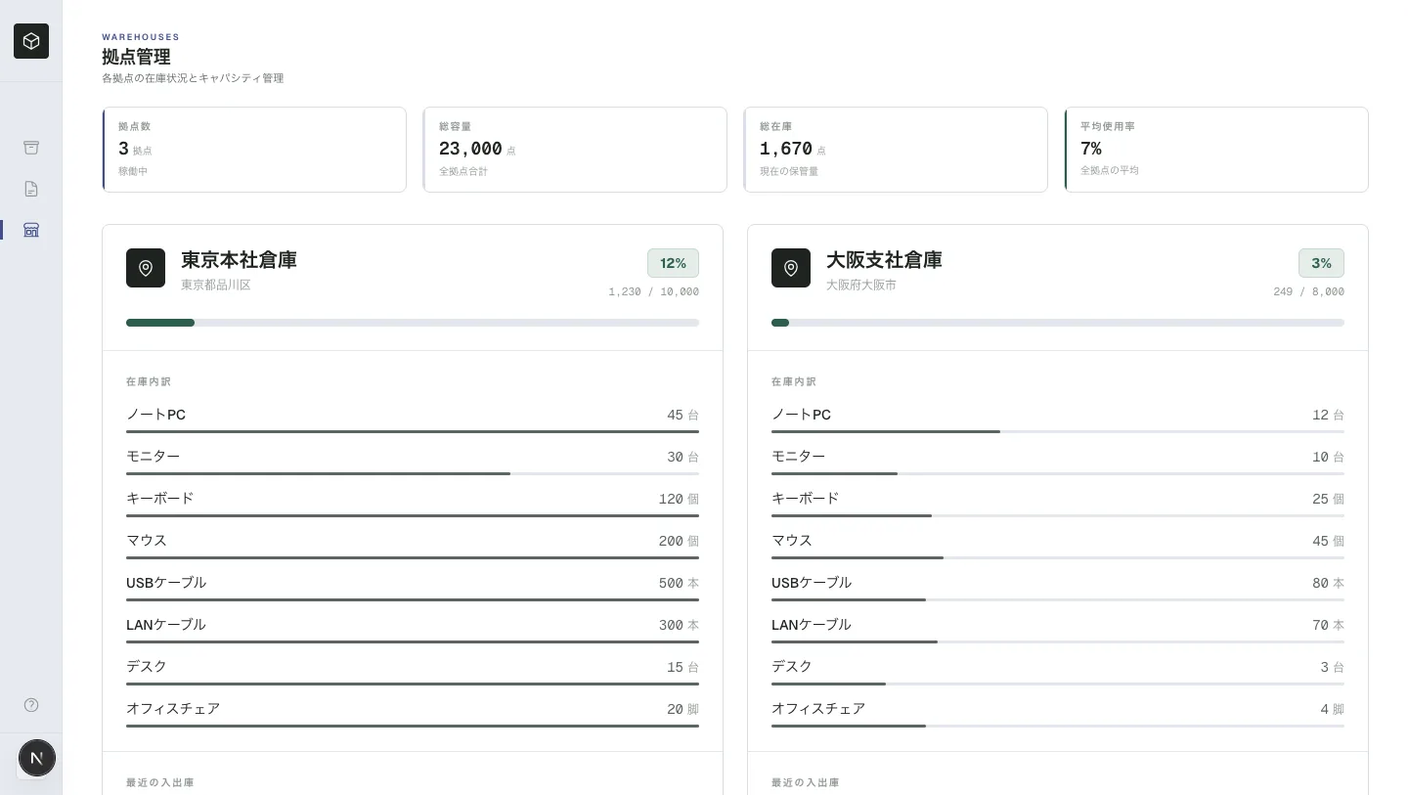Click the 大阪府大阪市 address text
This screenshot has height=795, width=1408.
point(861,286)
